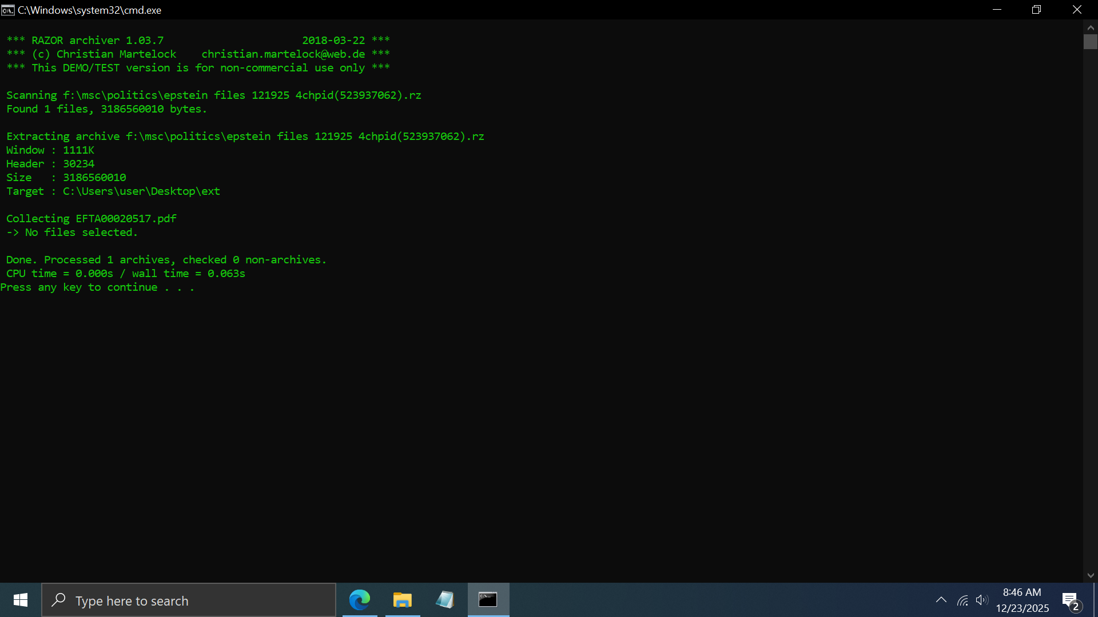Restore down the cmd.exe window
The image size is (1098, 617).
click(x=1036, y=10)
